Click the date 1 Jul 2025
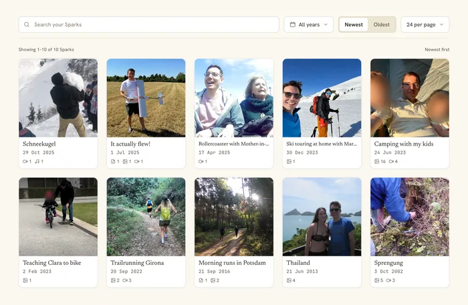 (x=125, y=152)
